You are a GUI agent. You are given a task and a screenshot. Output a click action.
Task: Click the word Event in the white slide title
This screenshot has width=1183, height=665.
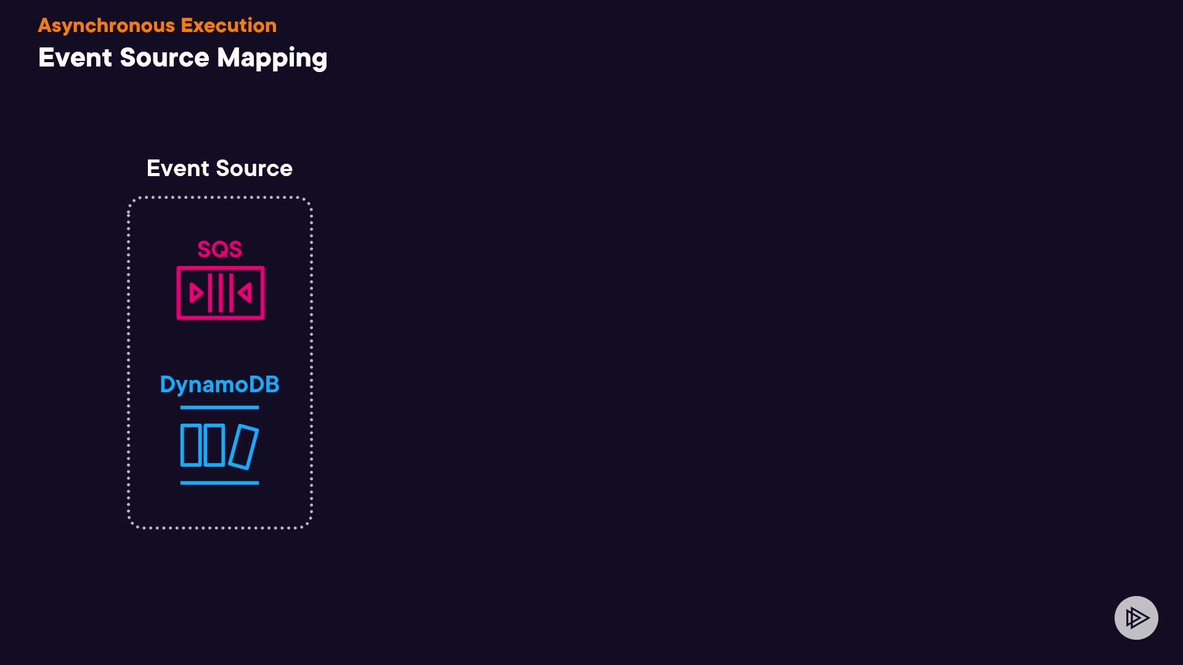[x=75, y=58]
